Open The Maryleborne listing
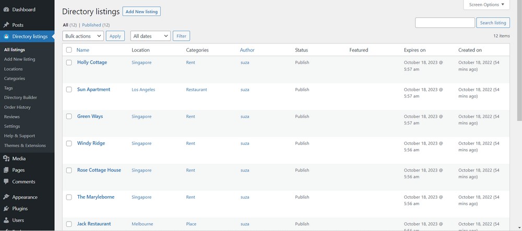The width and height of the screenshot is (522, 231). [96, 197]
